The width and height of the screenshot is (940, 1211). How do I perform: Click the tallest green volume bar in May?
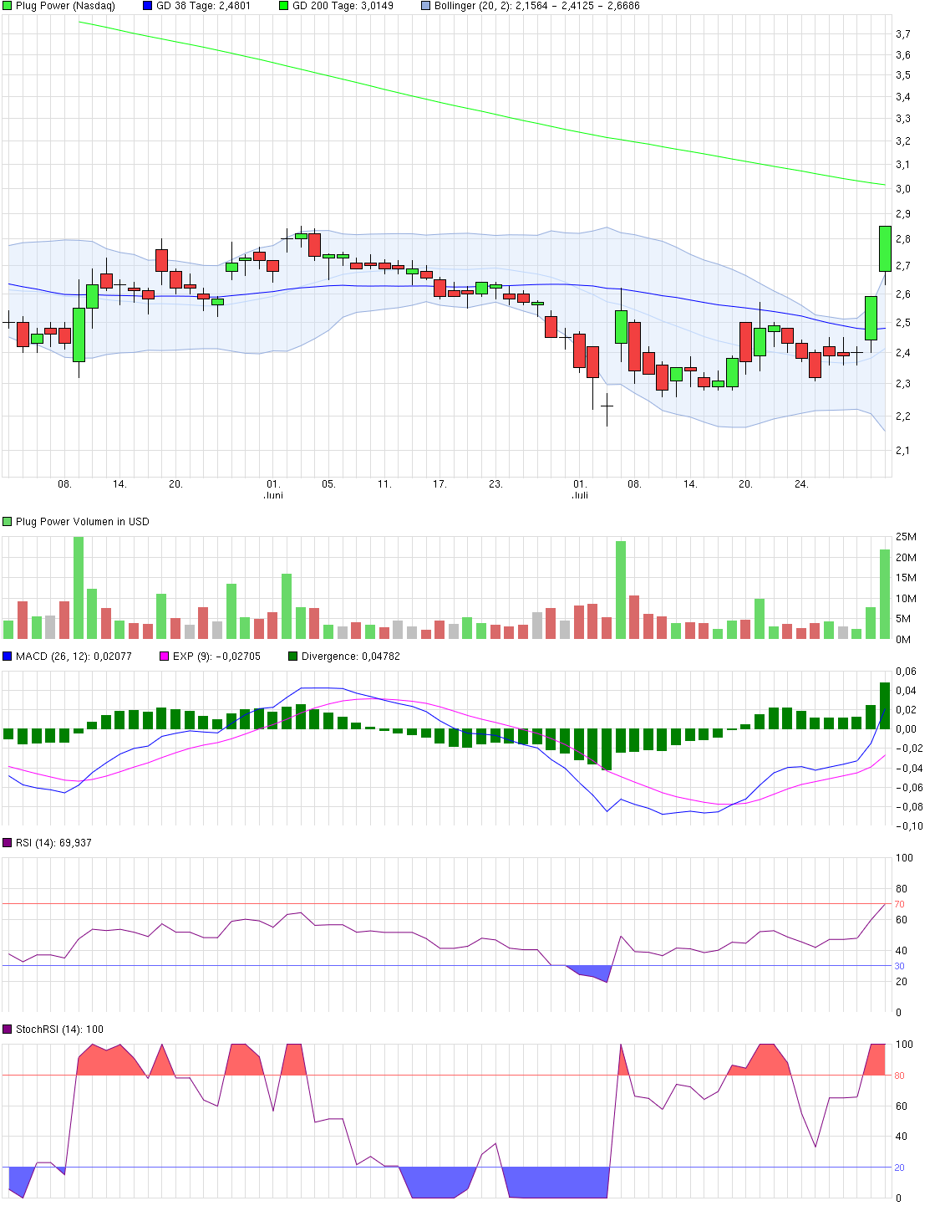click(79, 588)
